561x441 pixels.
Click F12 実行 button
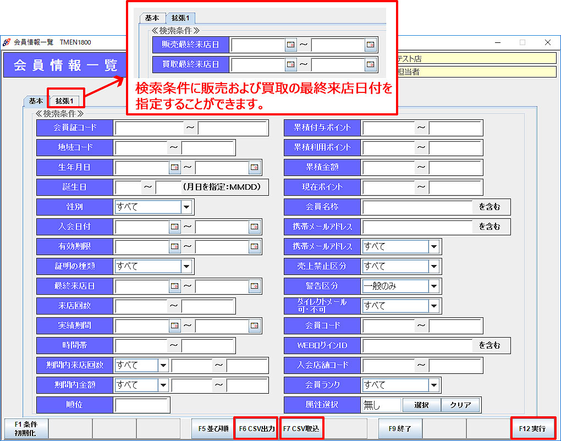[532, 428]
